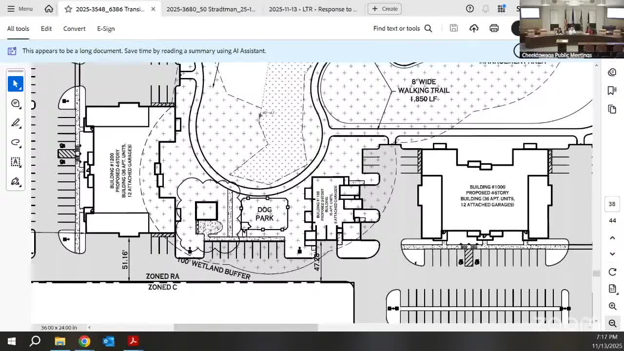
Task: Open the fill and sign tool
Action: (x=15, y=182)
